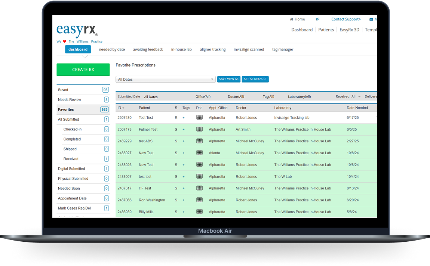This screenshot has width=430, height=266.
Task: Click Dsc icon for Ron Washington row
Action: (x=199, y=200)
